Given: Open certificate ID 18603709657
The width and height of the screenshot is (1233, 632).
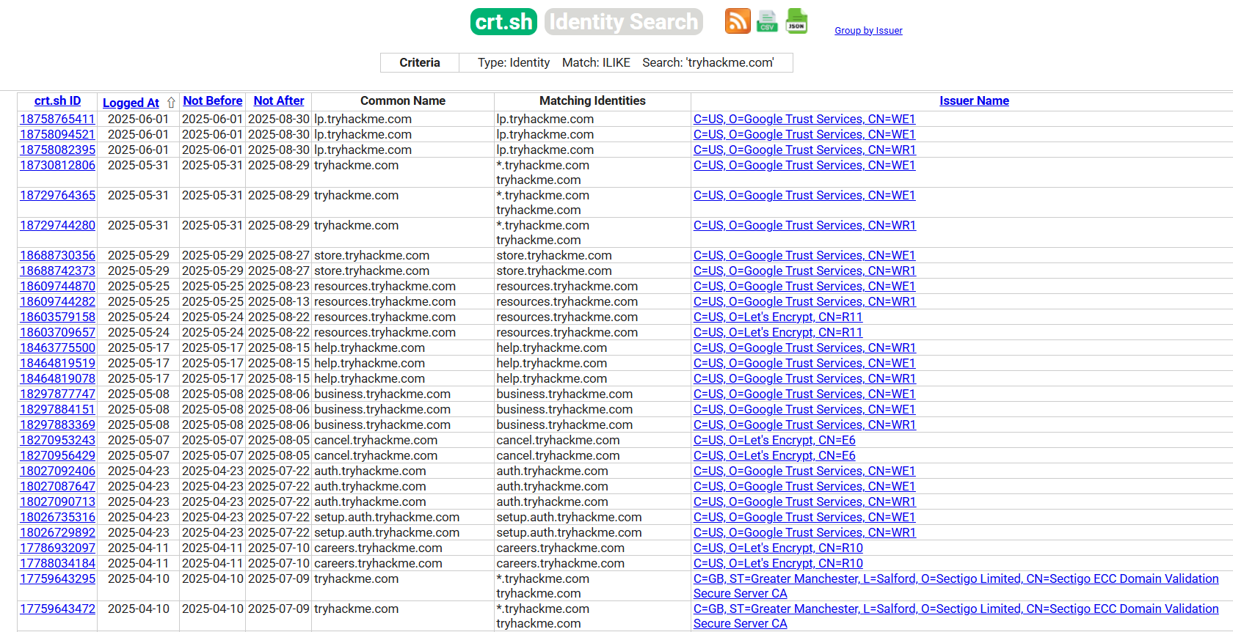Looking at the screenshot, I should point(57,332).
